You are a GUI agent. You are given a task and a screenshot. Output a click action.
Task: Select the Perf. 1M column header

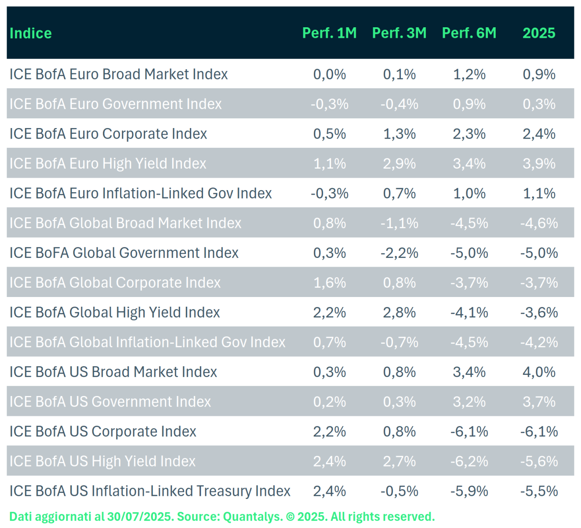pyautogui.click(x=329, y=33)
